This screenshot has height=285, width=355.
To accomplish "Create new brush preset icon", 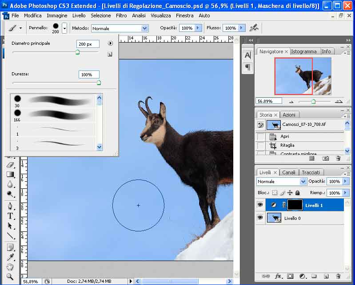I will 110,54.
